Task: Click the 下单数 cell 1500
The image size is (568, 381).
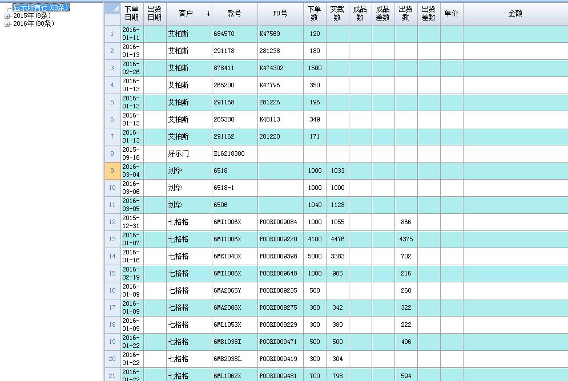Action: (x=315, y=68)
